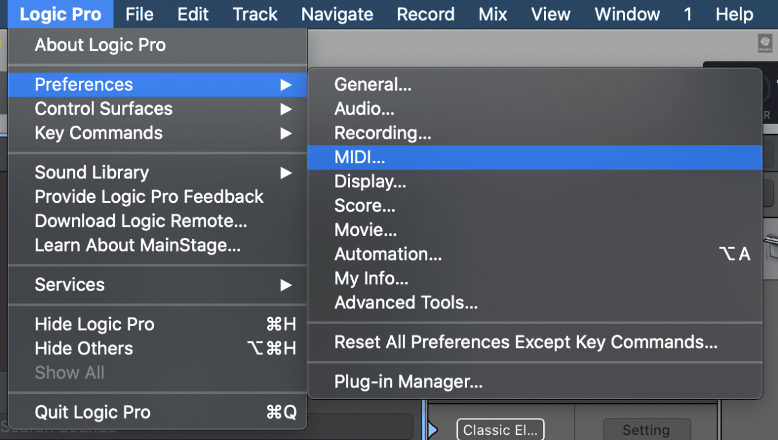778x440 pixels.
Task: Click the Setting button on the channel strip
Action: (646, 430)
